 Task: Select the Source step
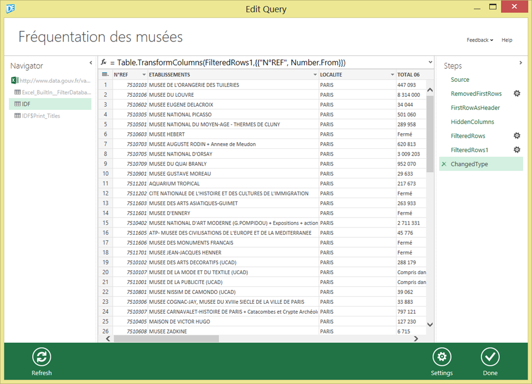460,80
